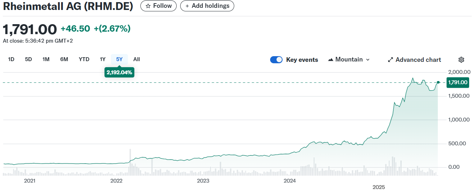
Task: Click the chevron next to Mountain
Action: tap(368, 60)
